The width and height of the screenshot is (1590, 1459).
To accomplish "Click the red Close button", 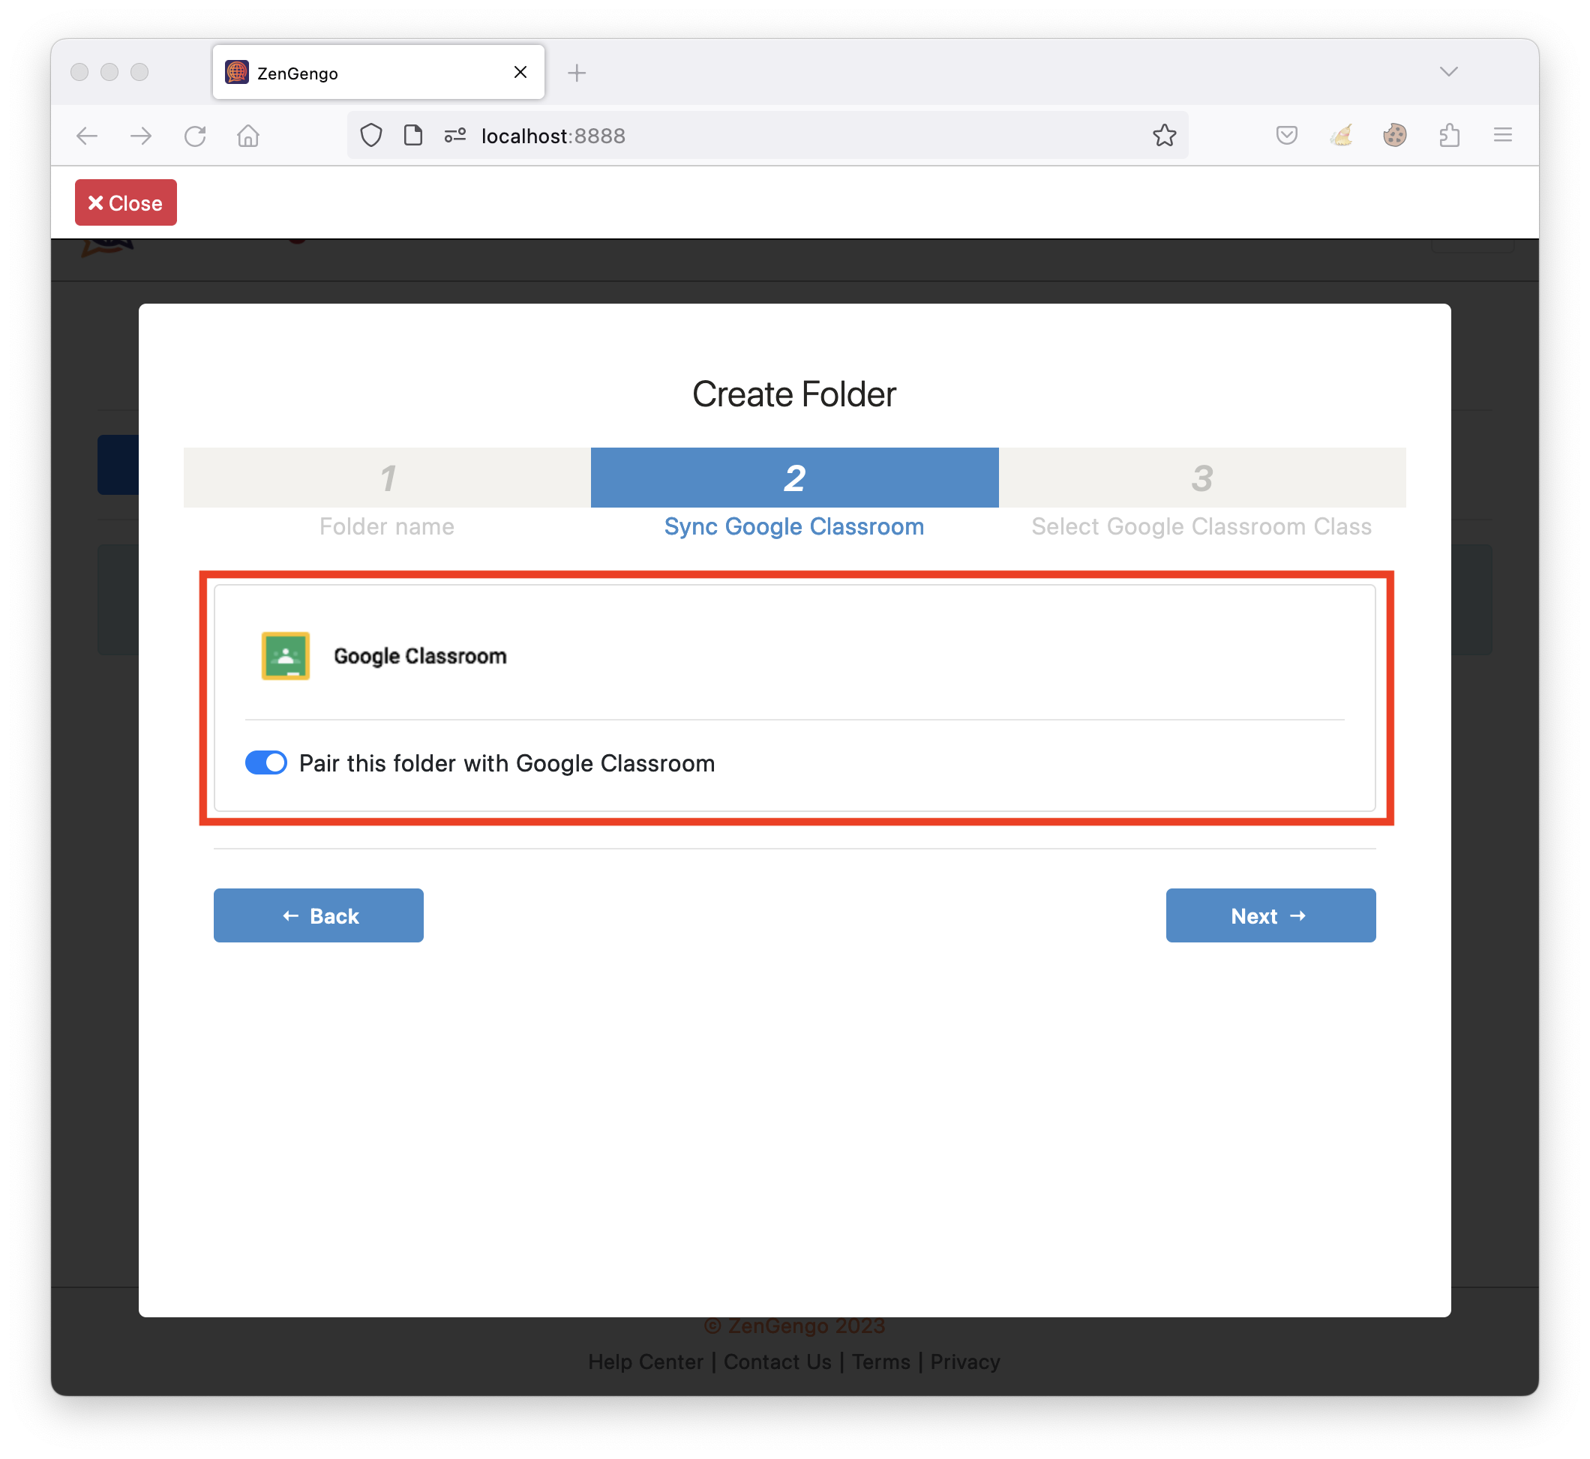I will click(x=125, y=203).
